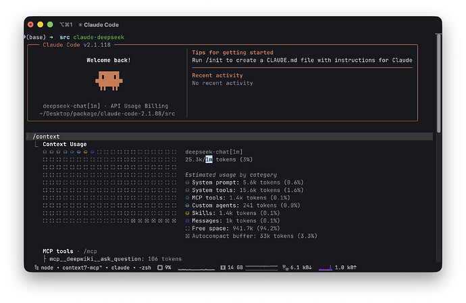
Task: Click the window's vertical scrollbar thumb
Action: click(439, 83)
